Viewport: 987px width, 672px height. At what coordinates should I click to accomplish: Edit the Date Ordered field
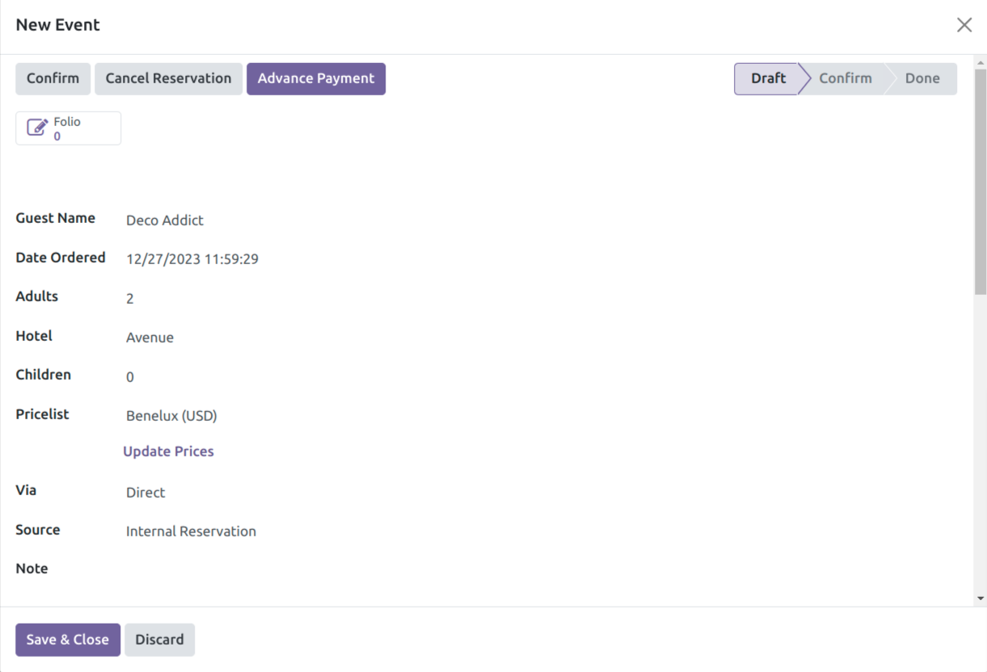click(x=323, y=259)
